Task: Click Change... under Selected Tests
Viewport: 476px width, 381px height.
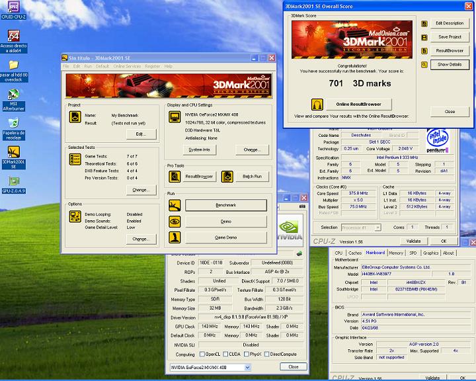Action: (141, 190)
